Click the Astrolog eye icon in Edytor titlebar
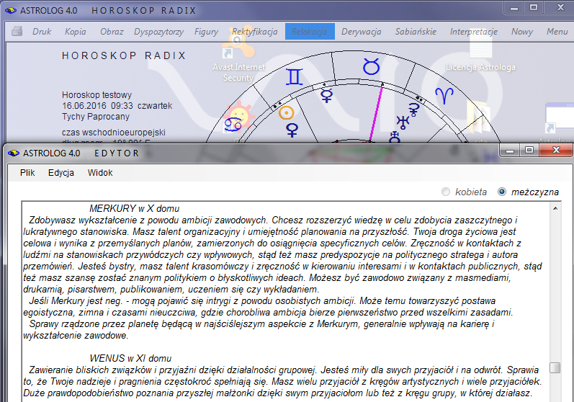The width and height of the screenshot is (574, 402). coord(14,153)
